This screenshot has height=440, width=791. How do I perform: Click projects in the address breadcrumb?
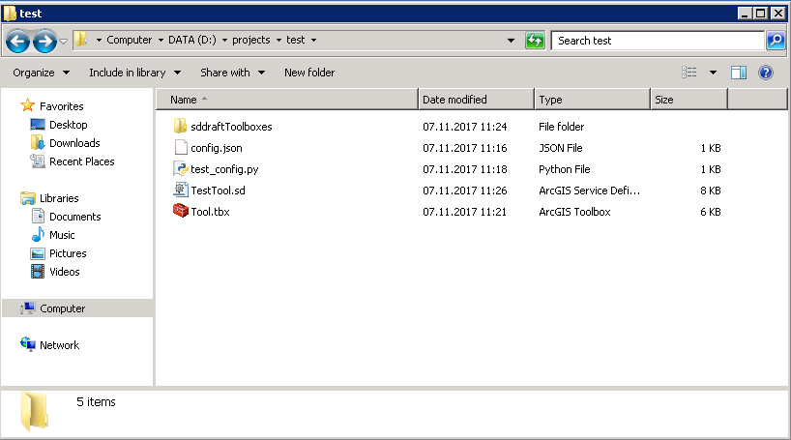(251, 40)
